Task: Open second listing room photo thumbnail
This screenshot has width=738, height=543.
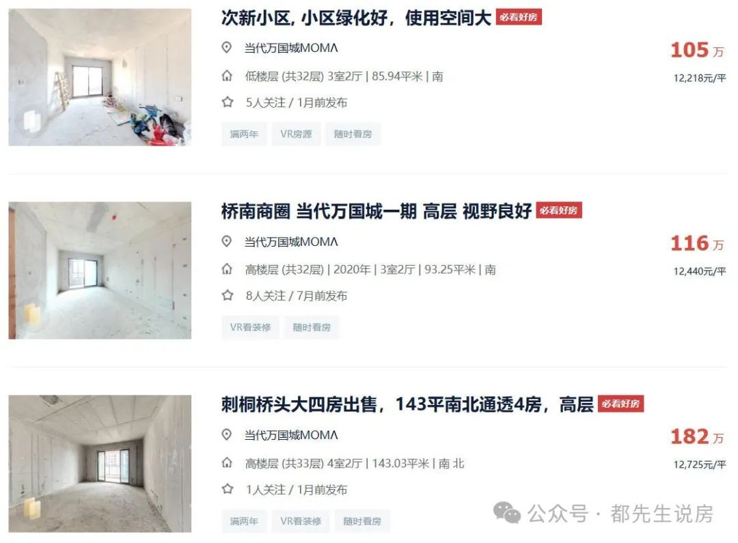Action: tap(100, 270)
